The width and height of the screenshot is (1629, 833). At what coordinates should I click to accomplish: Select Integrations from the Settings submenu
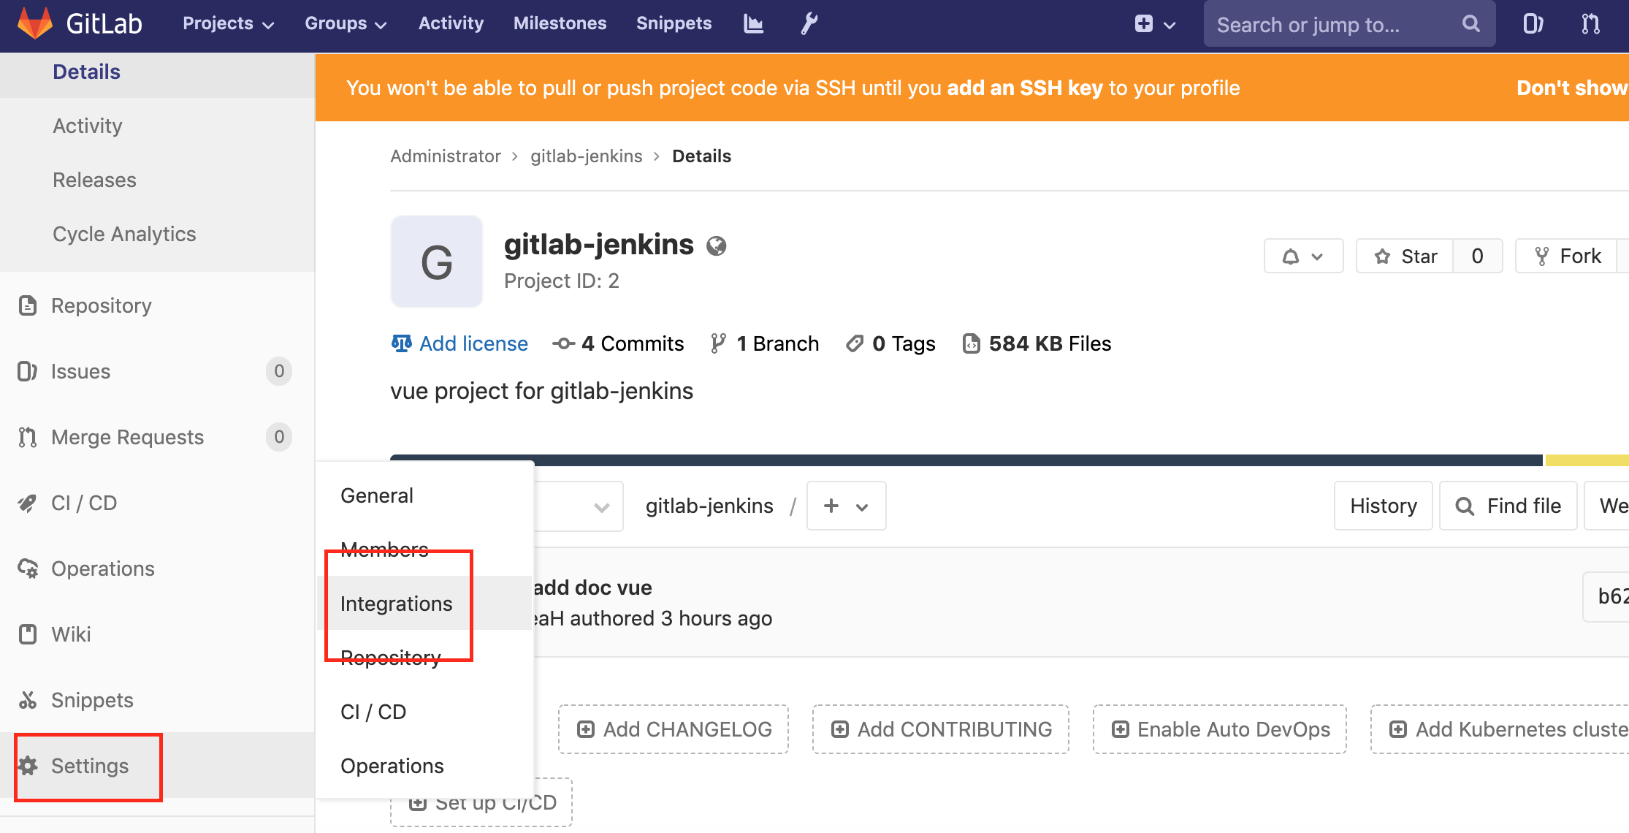coord(396,603)
